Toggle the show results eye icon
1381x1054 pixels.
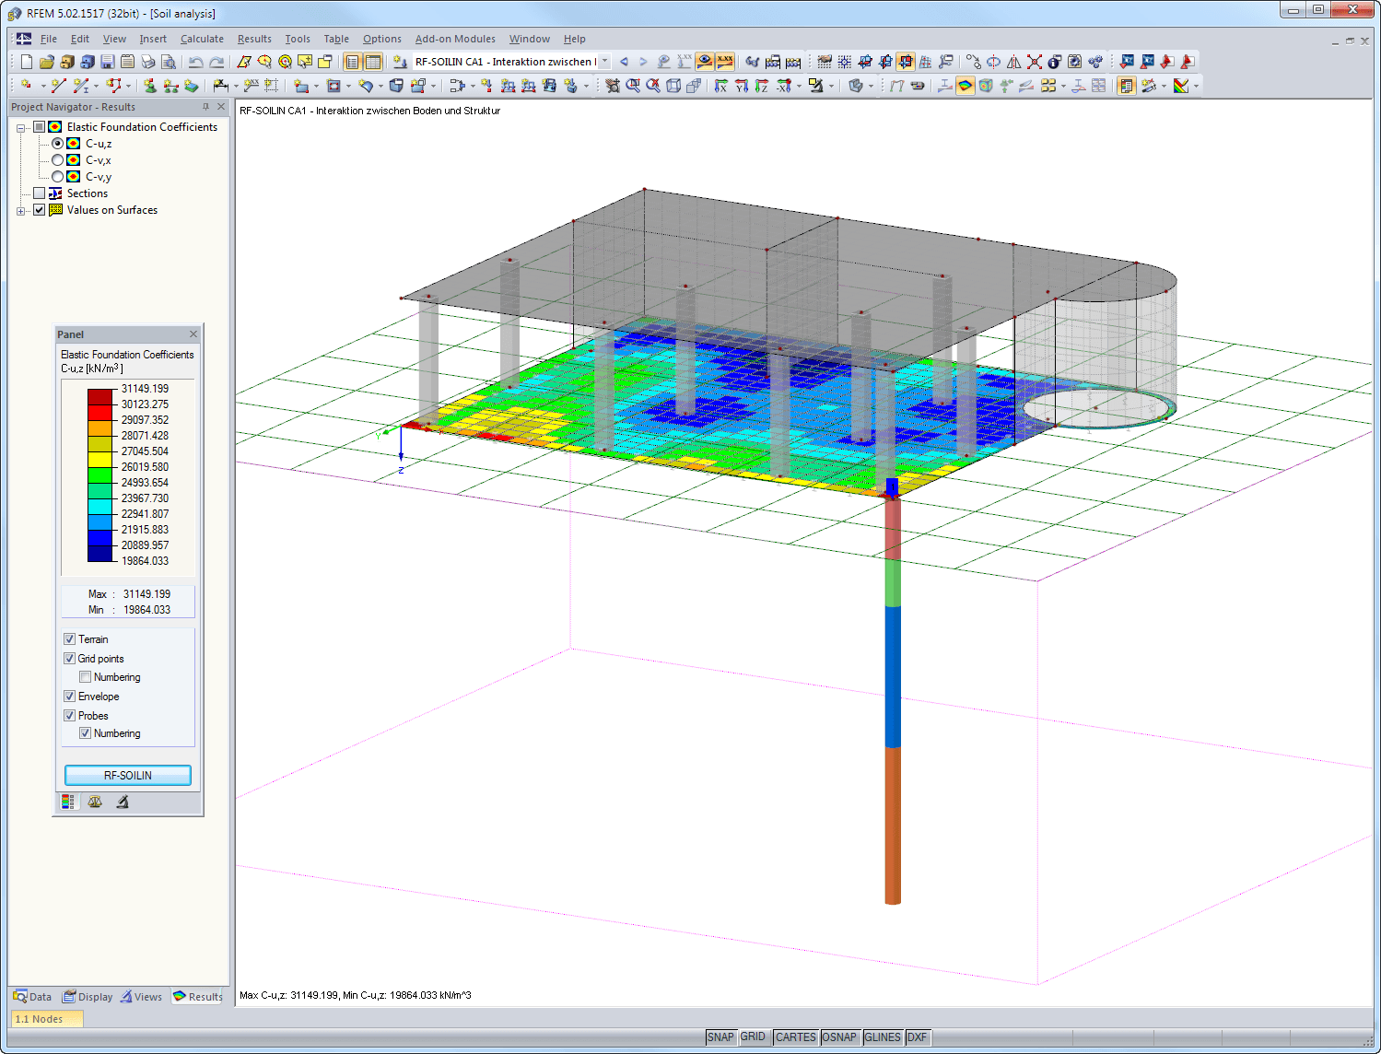[705, 62]
